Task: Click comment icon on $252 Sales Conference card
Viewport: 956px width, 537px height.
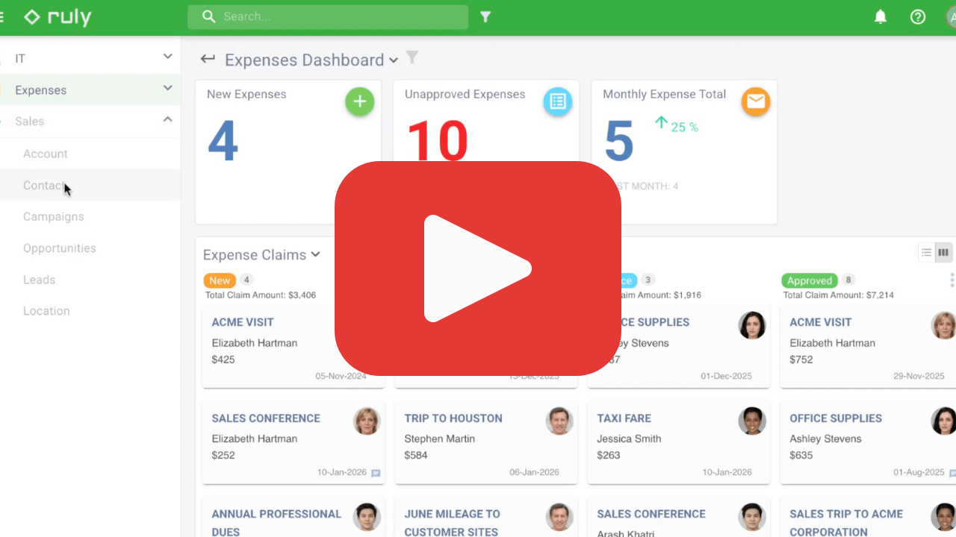Action: click(x=376, y=474)
